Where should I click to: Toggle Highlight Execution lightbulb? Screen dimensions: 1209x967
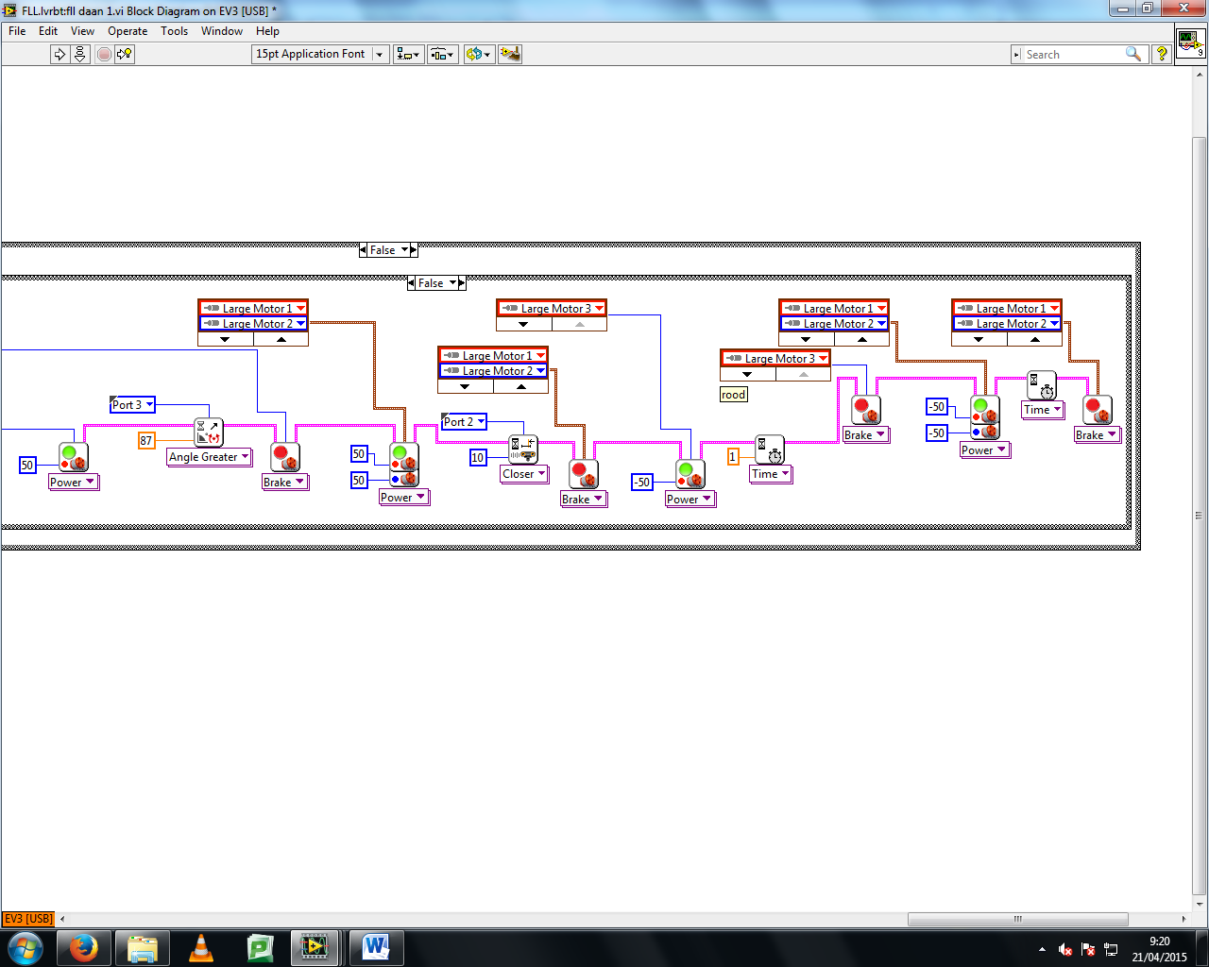coord(125,55)
